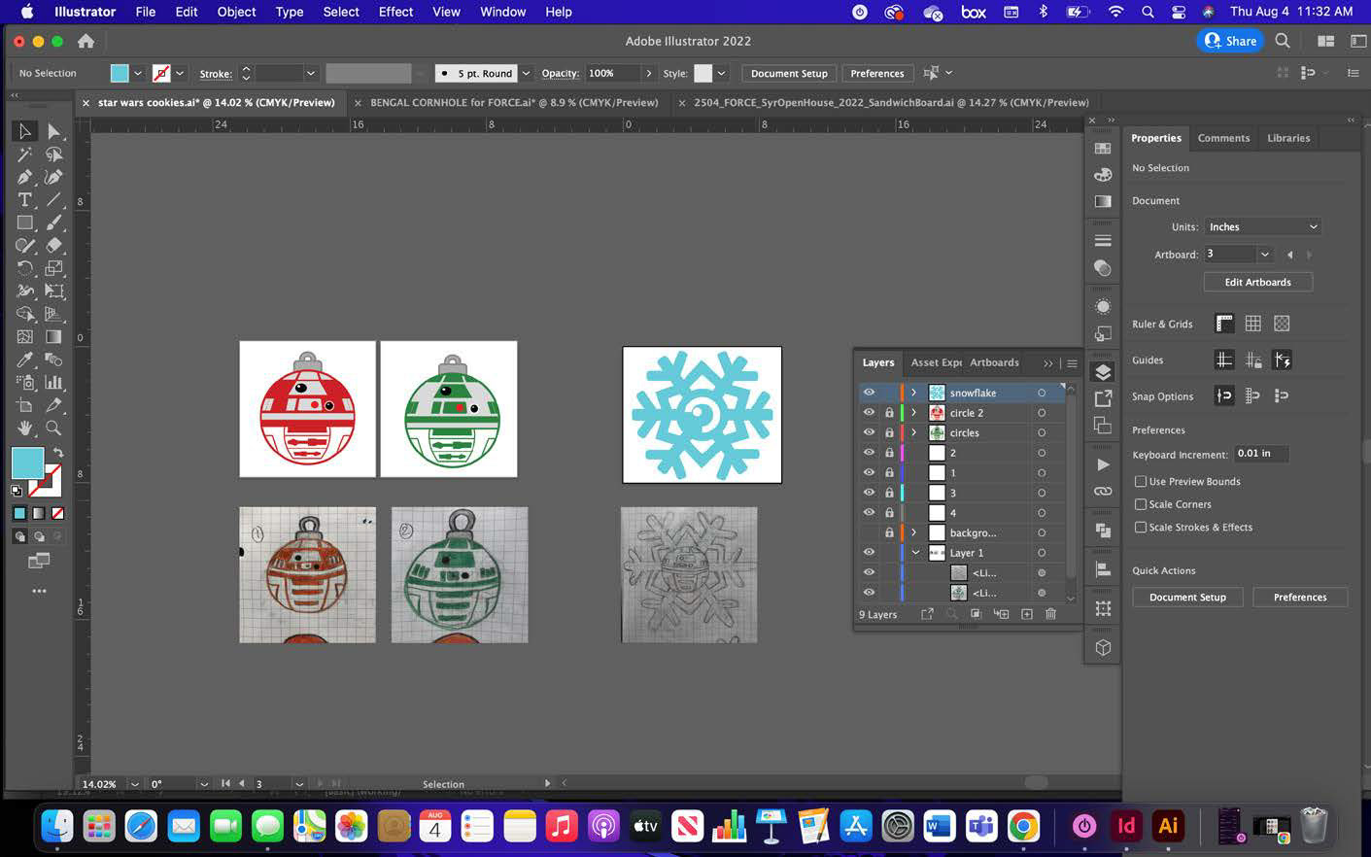The height and width of the screenshot is (857, 1371).
Task: Select the Curvature tool
Action: click(54, 177)
